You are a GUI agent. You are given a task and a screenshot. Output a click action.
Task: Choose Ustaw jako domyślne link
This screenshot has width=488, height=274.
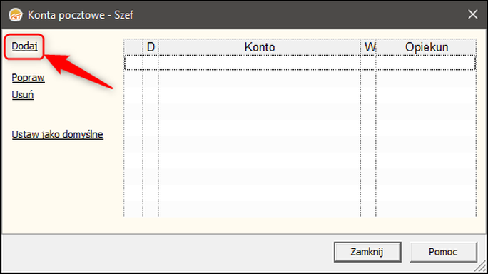[x=57, y=135]
